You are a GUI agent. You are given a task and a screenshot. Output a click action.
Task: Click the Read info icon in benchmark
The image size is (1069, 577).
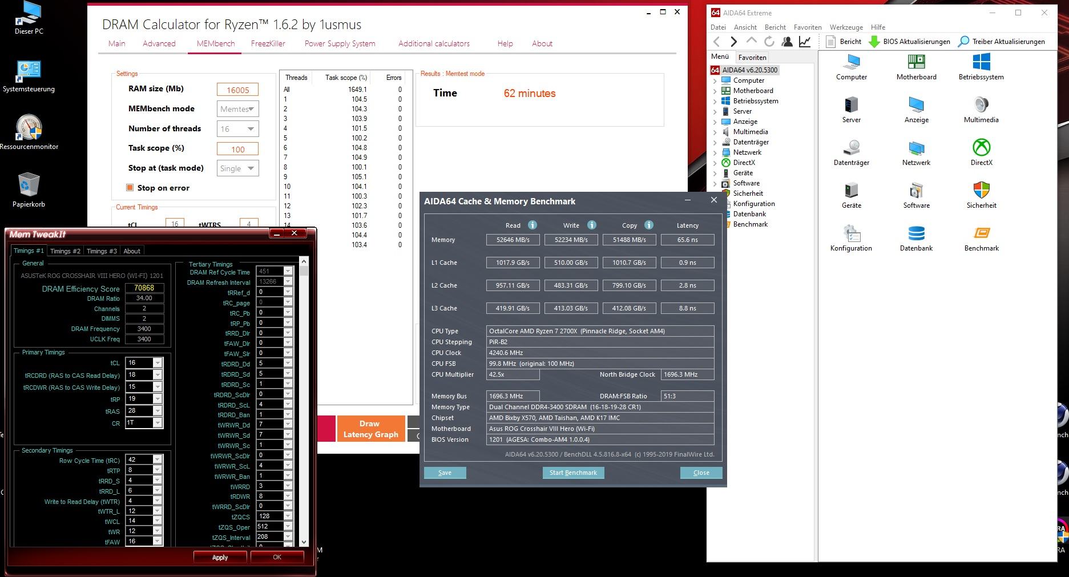(533, 225)
